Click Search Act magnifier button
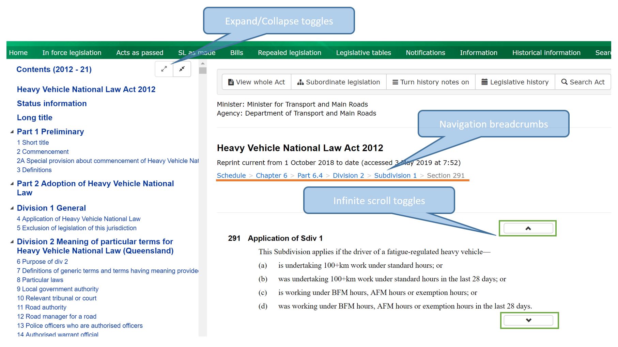Viewport: 618px width, 347px height. (583, 82)
